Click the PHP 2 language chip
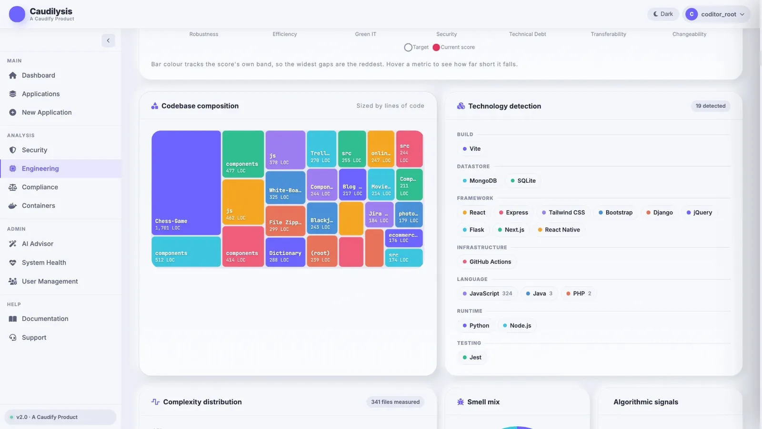The width and height of the screenshot is (762, 429). (579, 293)
